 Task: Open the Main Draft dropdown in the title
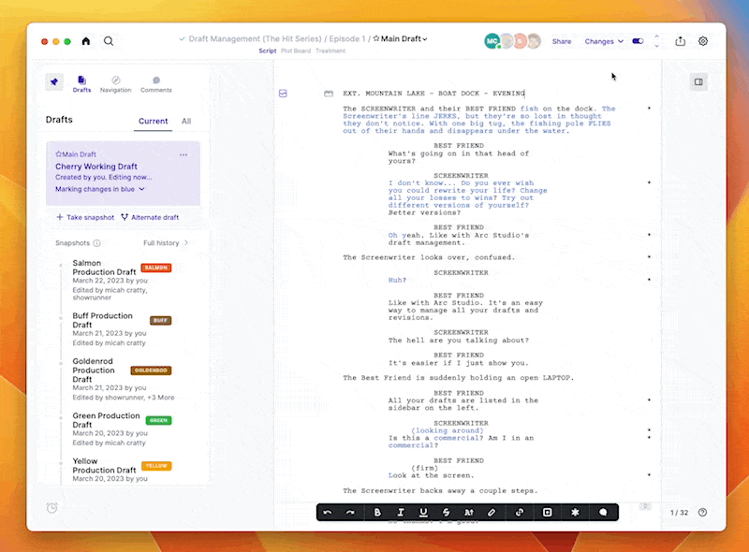click(x=401, y=39)
